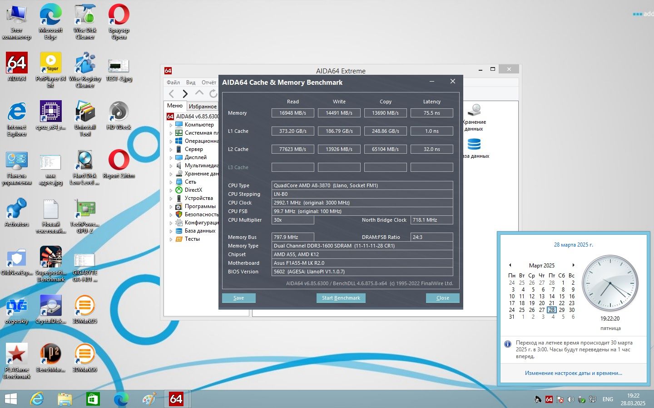Open Internet Explorer from the taskbar
This screenshot has height=408, width=654.
pos(37,399)
